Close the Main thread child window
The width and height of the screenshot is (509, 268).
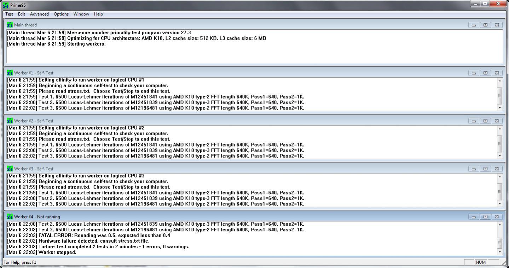497,25
